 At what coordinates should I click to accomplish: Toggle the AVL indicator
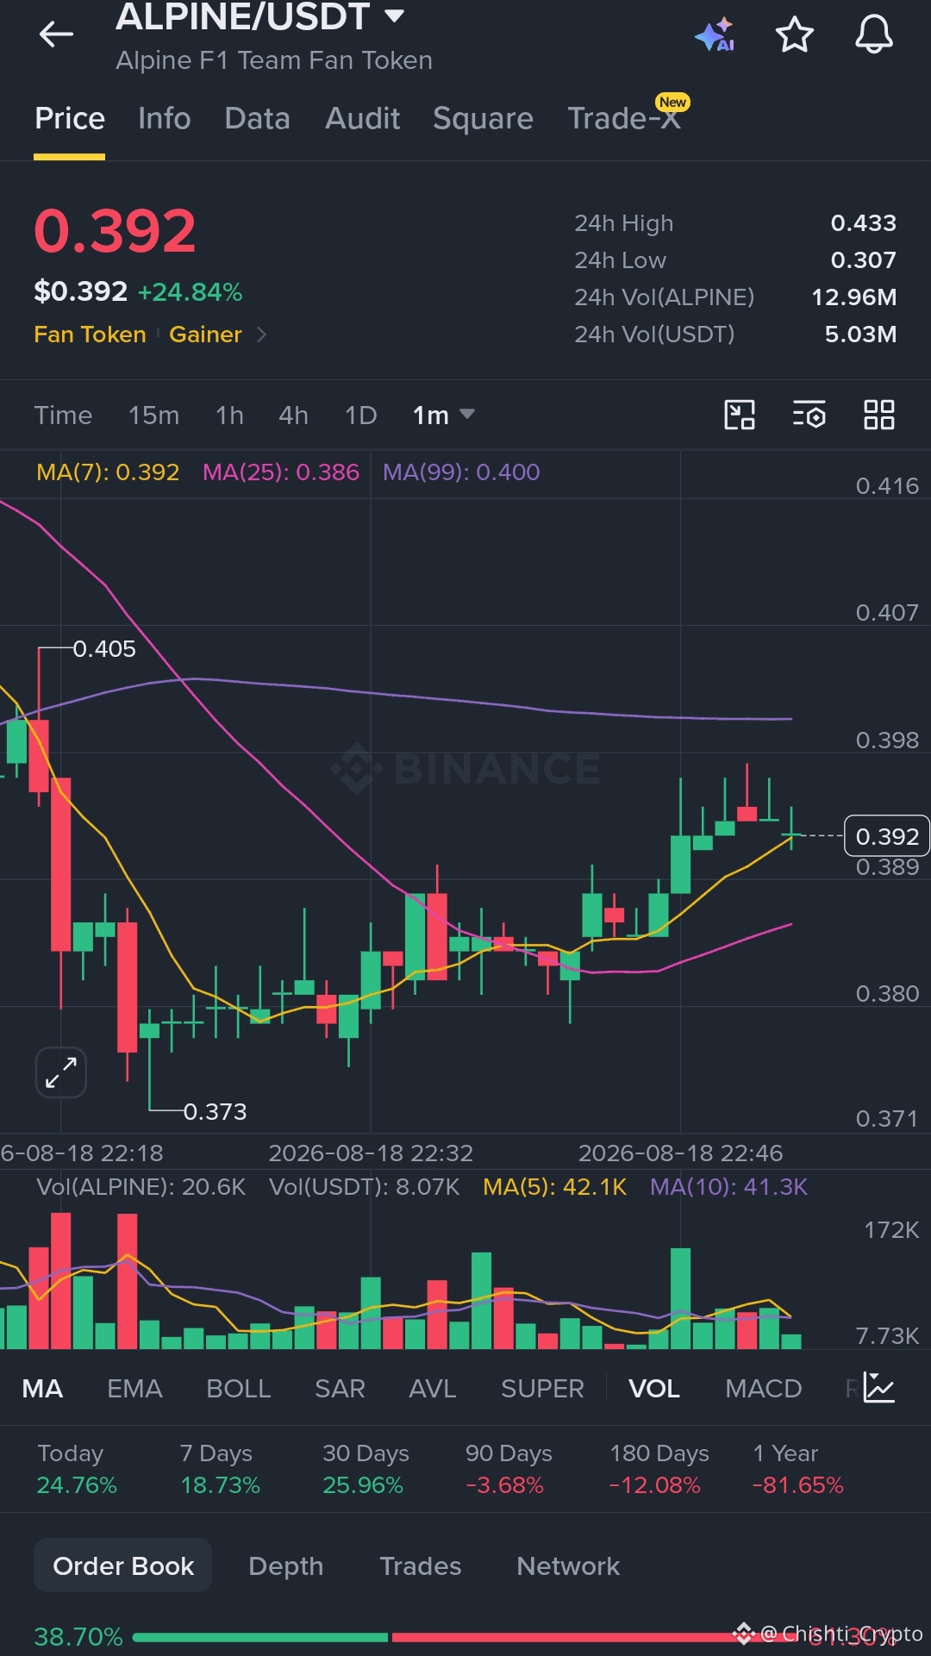click(x=433, y=1388)
